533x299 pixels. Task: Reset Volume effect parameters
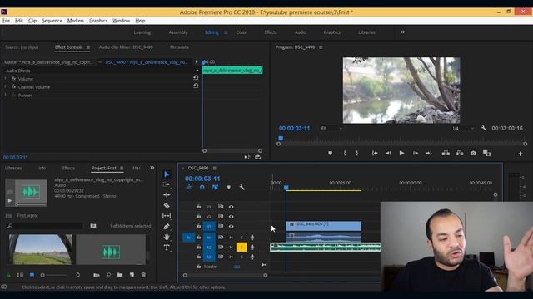pyautogui.click(x=196, y=77)
